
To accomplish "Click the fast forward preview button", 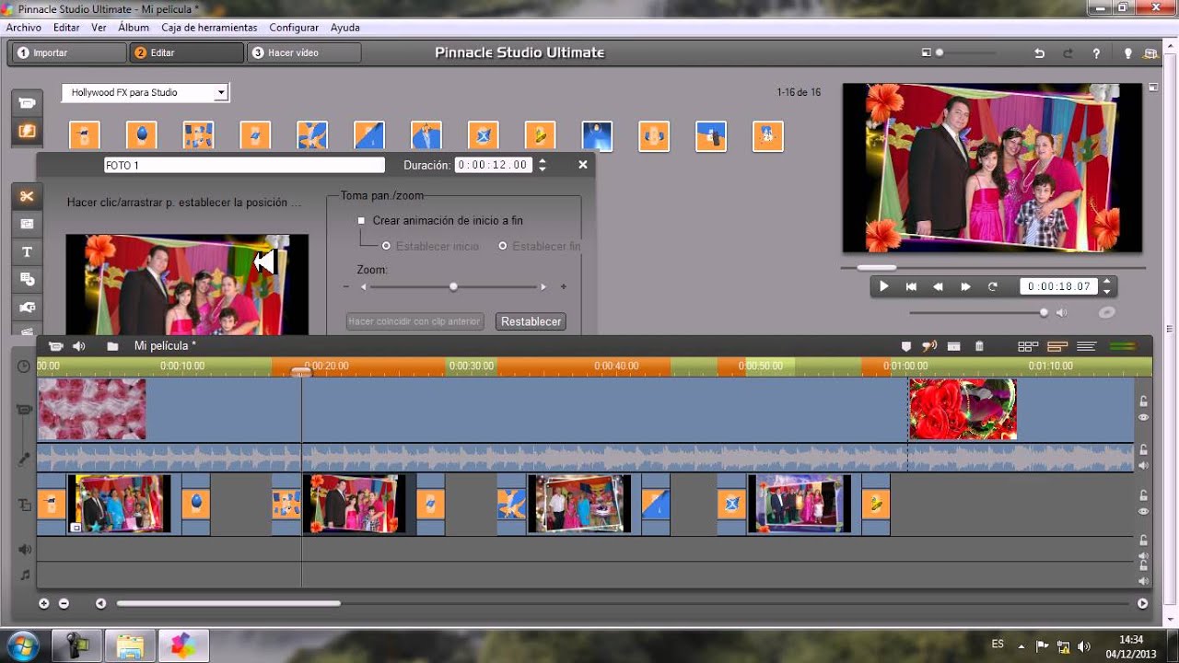I will pyautogui.click(x=965, y=286).
